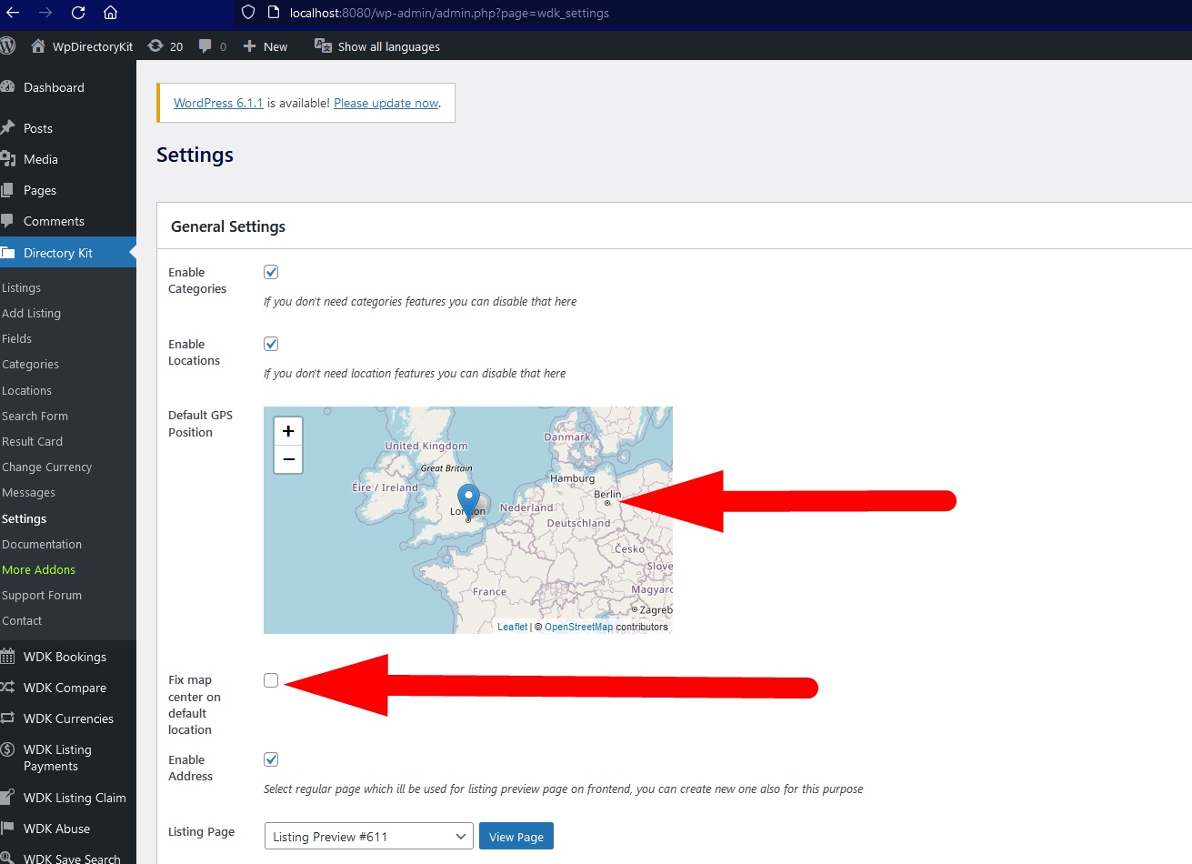This screenshot has height=864, width=1192.
Task: Uncheck the Enable Locations checkbox
Action: tap(271, 344)
